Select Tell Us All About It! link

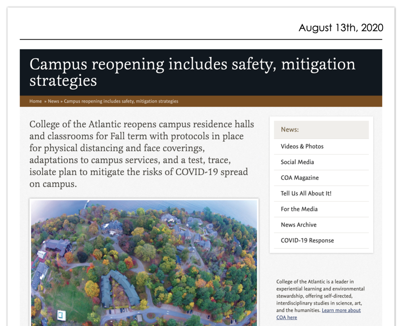[306, 193]
